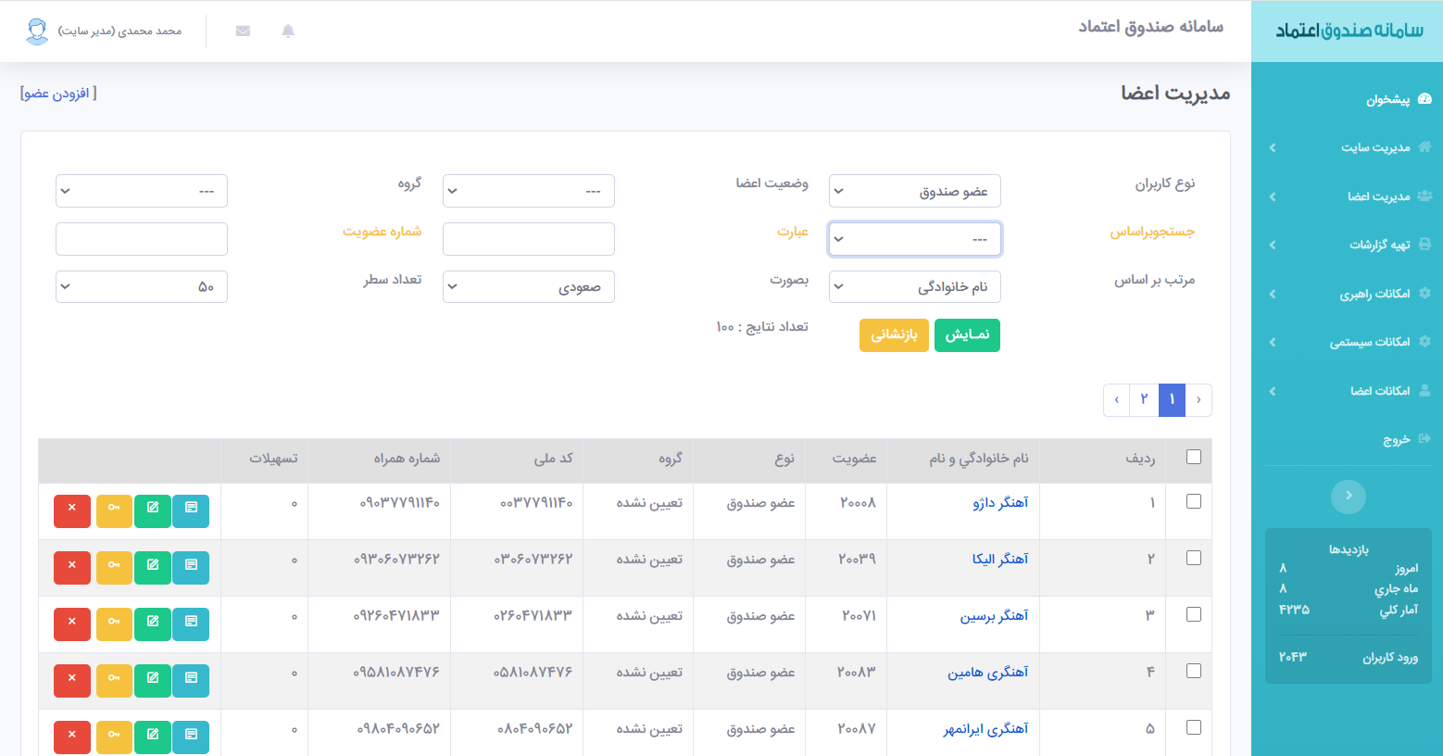Open the جستجوبراساس dropdown
1443x756 pixels.
point(915,239)
